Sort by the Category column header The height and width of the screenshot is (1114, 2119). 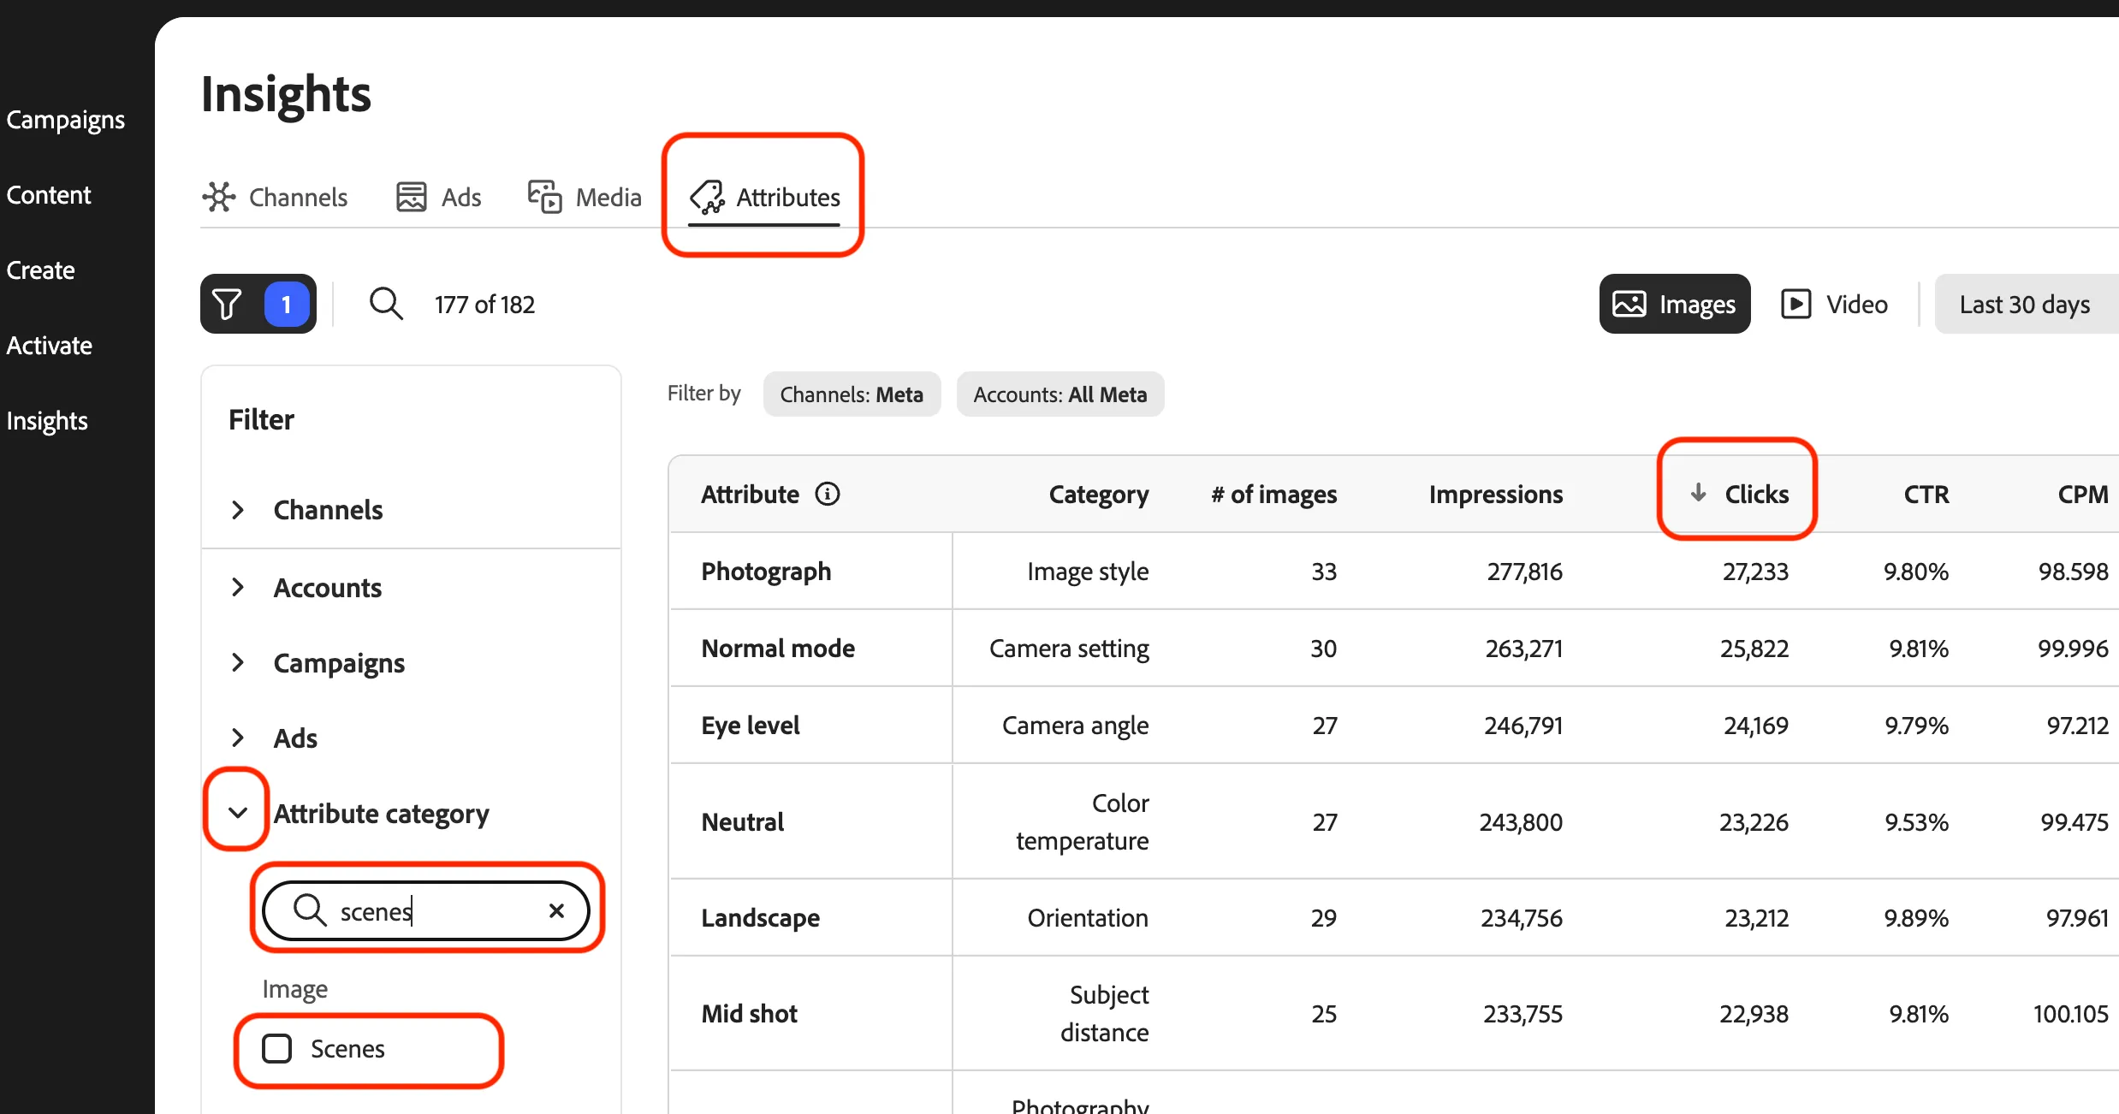(x=1099, y=494)
